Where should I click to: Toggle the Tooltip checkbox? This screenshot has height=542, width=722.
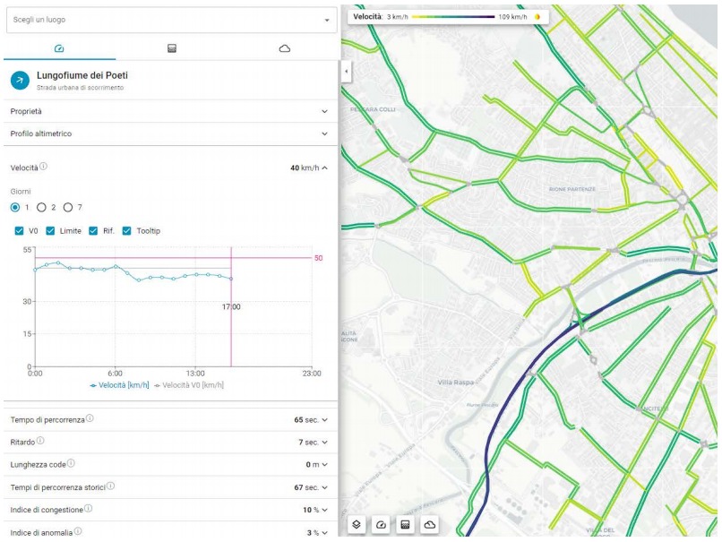point(126,231)
